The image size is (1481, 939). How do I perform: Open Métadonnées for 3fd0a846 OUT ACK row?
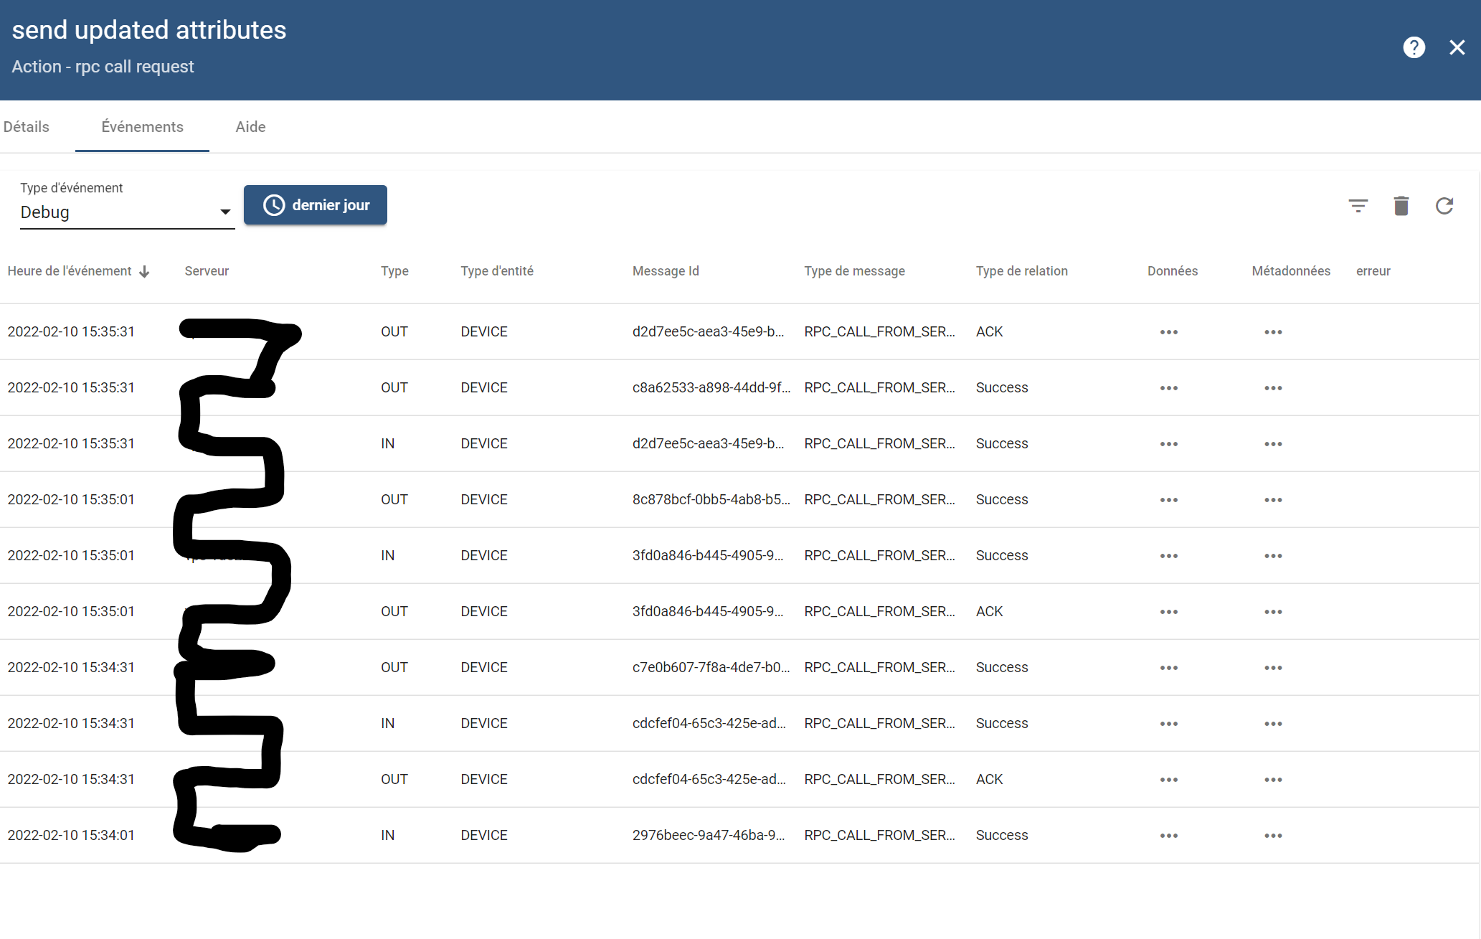pyautogui.click(x=1273, y=612)
